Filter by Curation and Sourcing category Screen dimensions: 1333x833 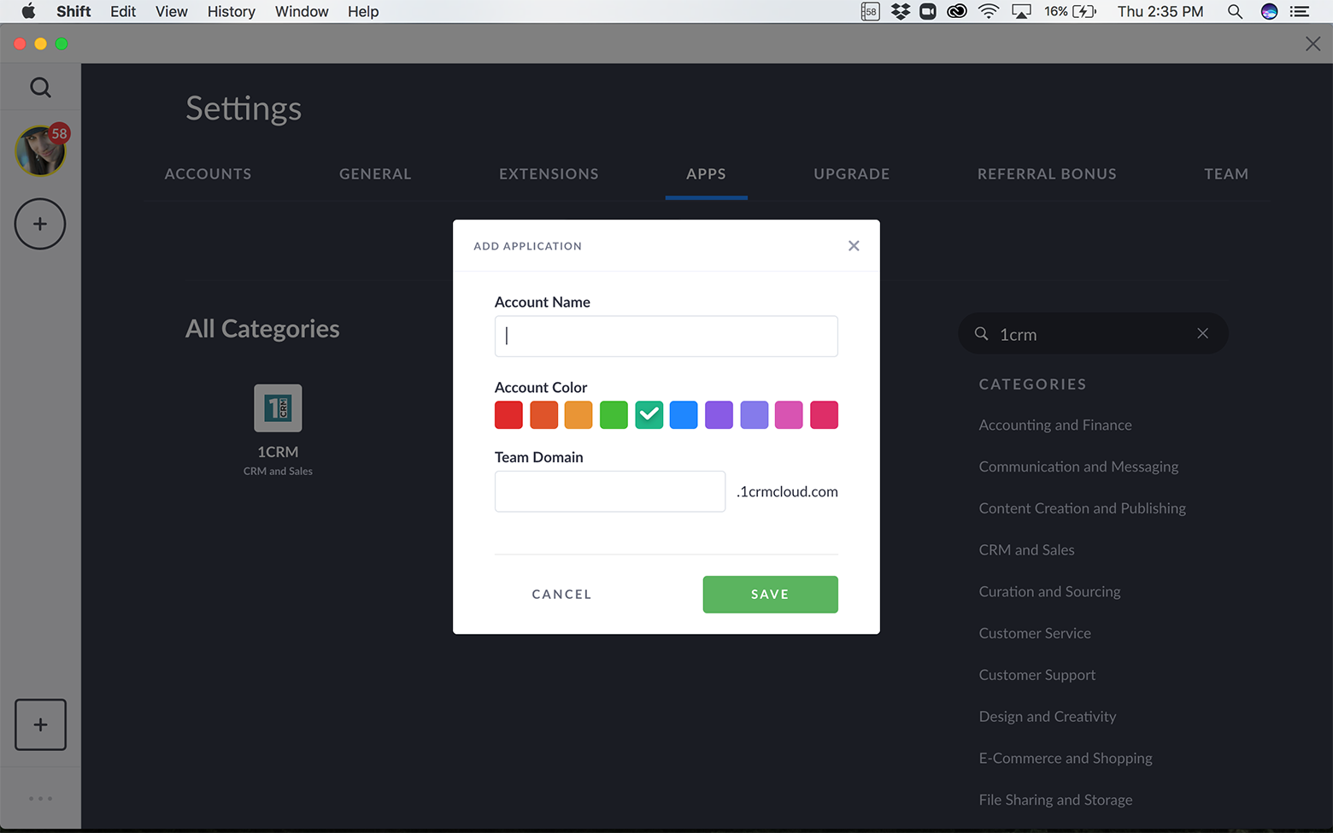tap(1049, 591)
